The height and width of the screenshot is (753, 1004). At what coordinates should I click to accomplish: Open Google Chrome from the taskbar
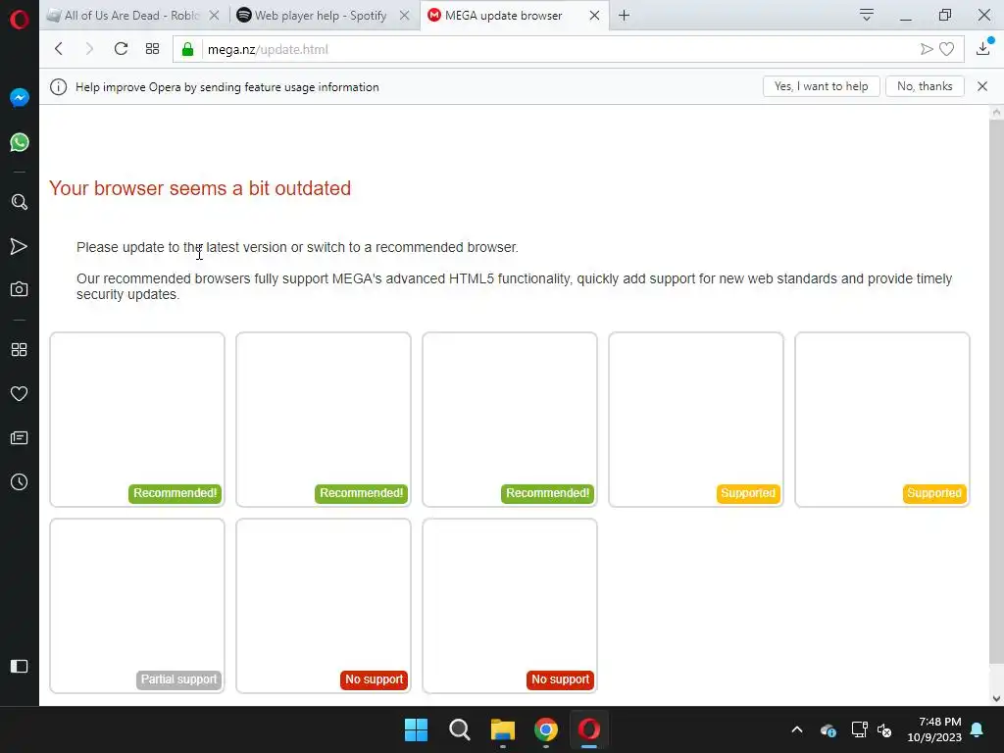tap(546, 729)
